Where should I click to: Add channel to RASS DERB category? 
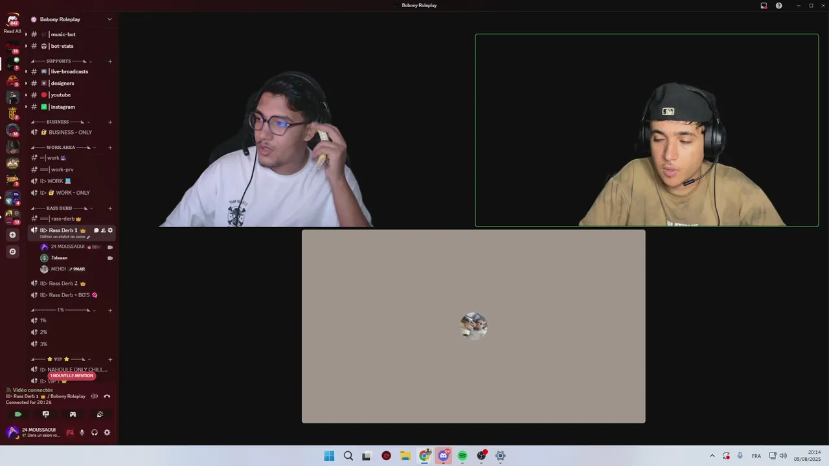(x=110, y=208)
